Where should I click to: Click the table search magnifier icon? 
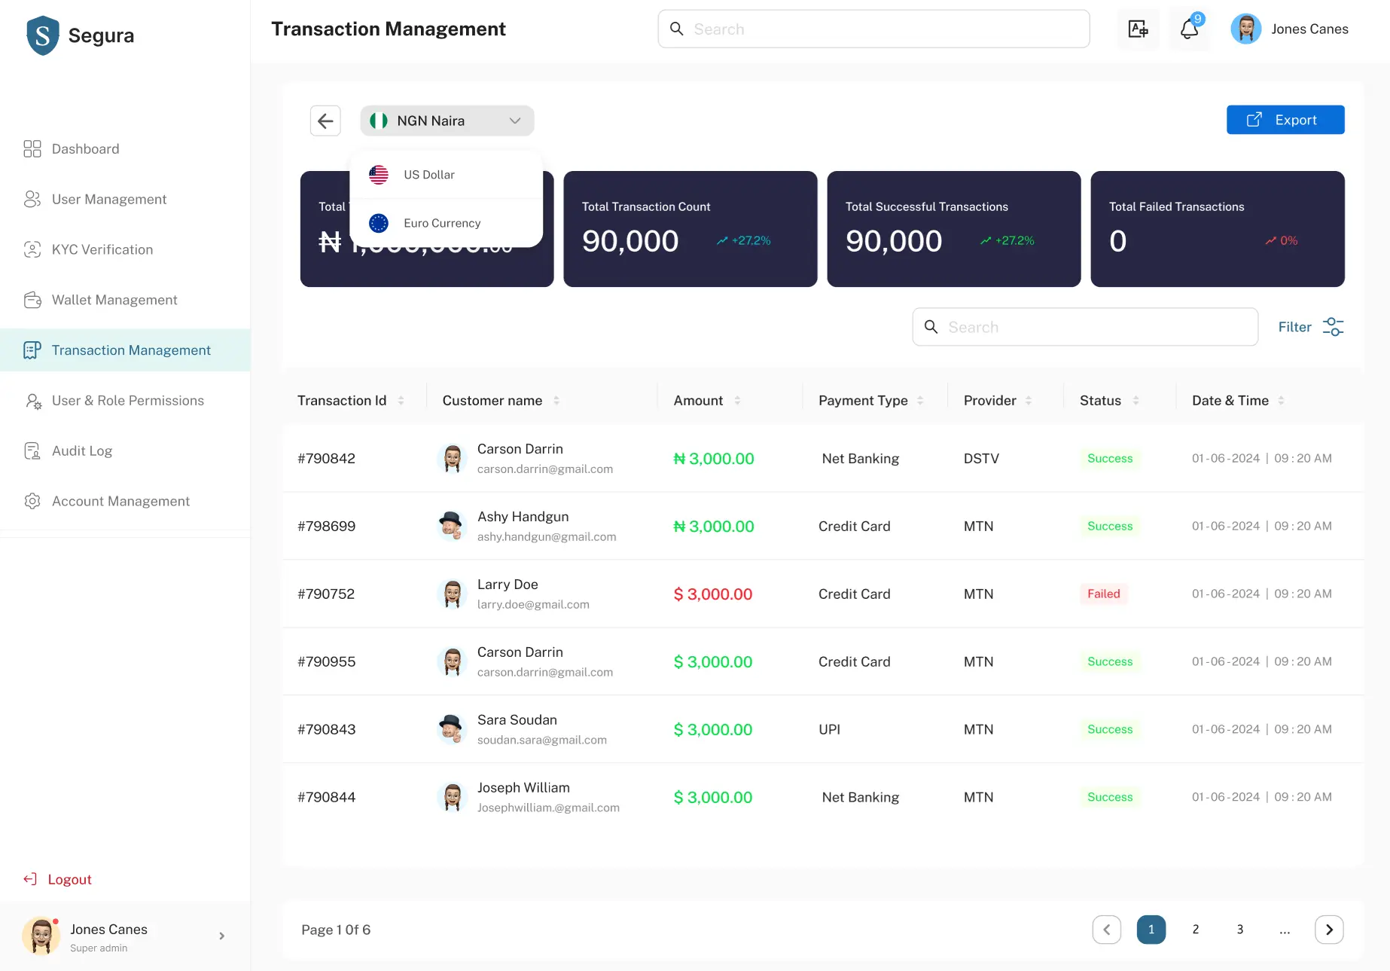click(x=931, y=327)
